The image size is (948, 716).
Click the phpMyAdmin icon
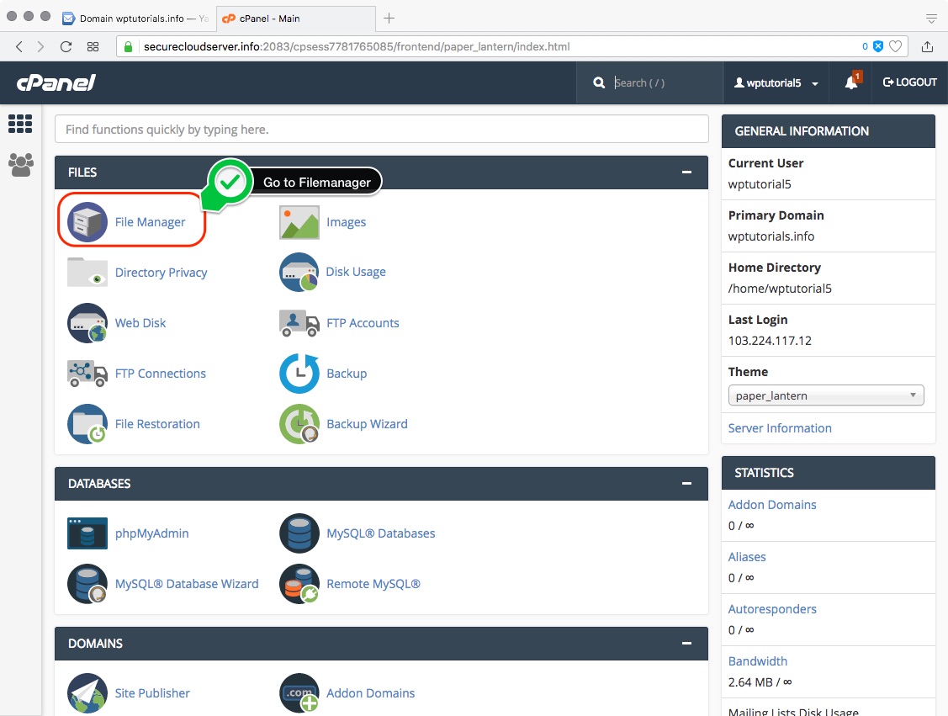[87, 533]
